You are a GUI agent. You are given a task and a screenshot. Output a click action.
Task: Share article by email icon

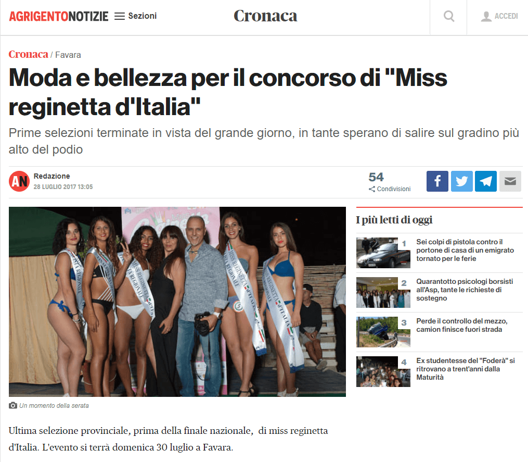click(510, 181)
